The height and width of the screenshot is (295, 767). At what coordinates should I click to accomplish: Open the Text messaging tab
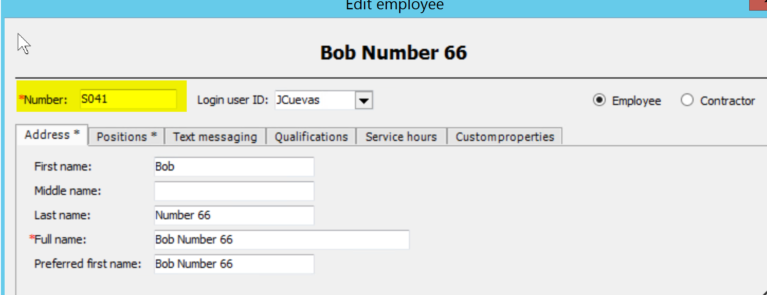[x=215, y=137]
